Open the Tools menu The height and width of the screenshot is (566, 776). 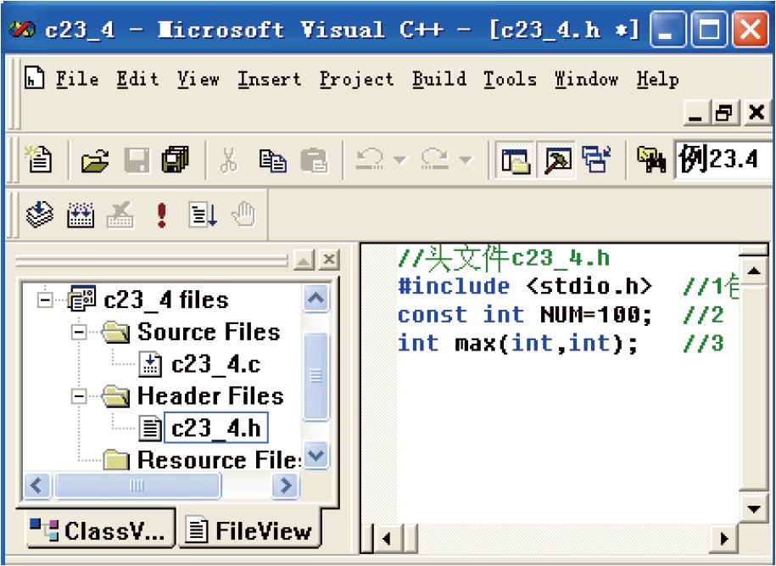tap(510, 79)
